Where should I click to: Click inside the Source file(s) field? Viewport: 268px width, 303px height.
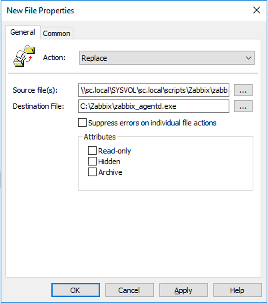(153, 90)
